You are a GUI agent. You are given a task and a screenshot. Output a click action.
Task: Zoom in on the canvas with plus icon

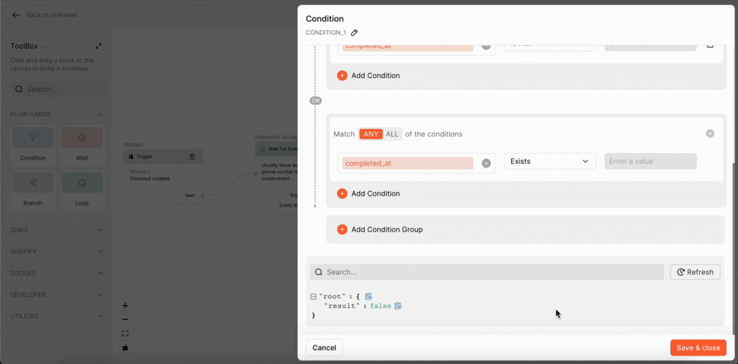(125, 306)
